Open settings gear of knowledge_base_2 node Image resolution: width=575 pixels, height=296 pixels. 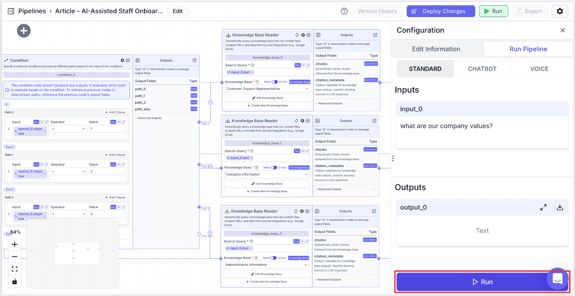(x=302, y=211)
